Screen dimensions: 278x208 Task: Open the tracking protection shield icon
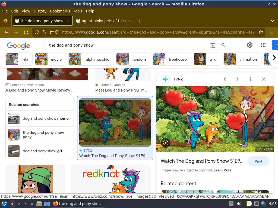coord(37,32)
